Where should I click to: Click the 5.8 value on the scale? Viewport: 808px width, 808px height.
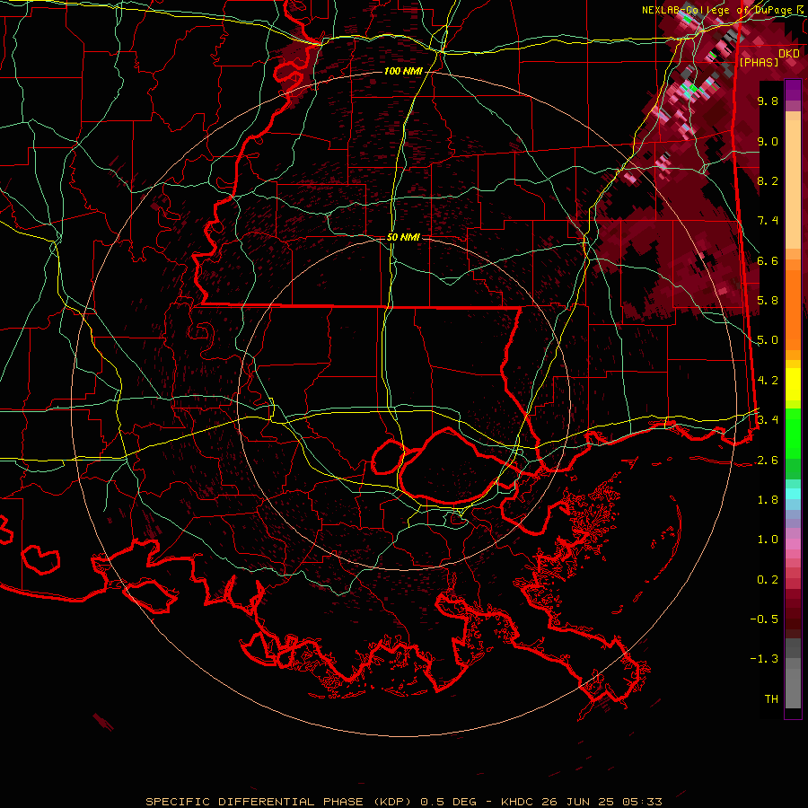pos(768,301)
